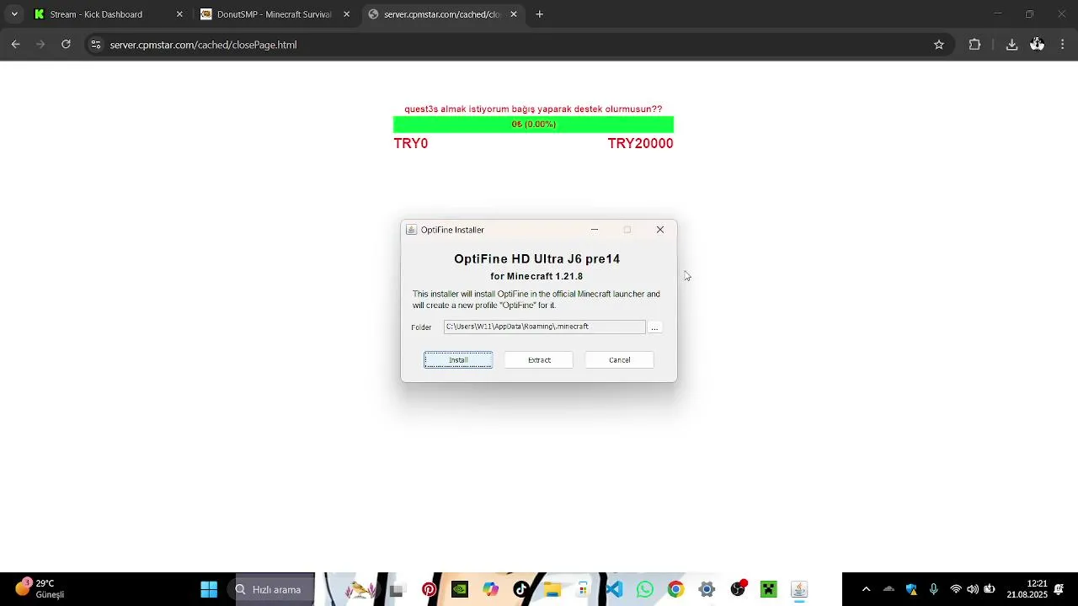The image size is (1078, 606).
Task: Open the weather widget showing 29°C Güneşli
Action: pyautogui.click(x=40, y=589)
